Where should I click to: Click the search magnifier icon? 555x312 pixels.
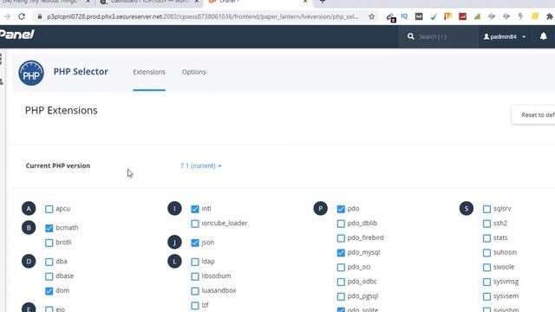410,36
